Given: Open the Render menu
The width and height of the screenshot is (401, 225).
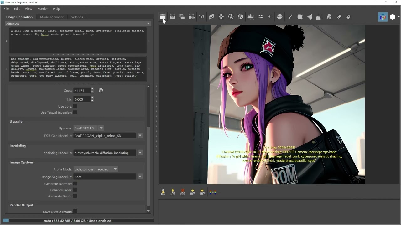Looking at the screenshot, I should point(43,8).
